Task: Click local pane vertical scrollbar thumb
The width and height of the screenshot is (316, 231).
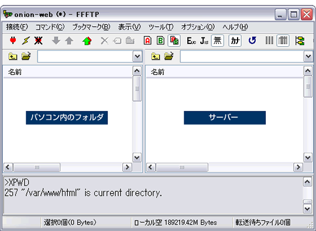Action: point(137,88)
